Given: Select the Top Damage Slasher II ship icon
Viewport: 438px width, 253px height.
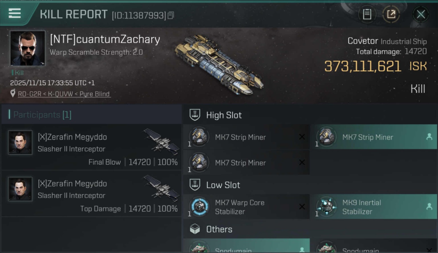Looking at the screenshot, I should pyautogui.click(x=161, y=188).
